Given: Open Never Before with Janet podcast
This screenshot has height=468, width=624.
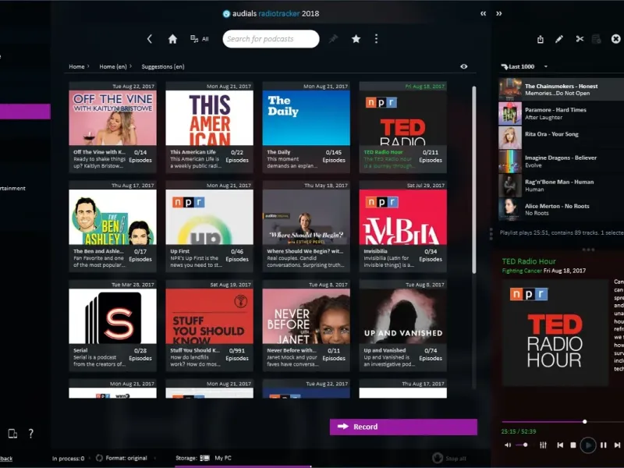Looking at the screenshot, I should coord(306,325).
